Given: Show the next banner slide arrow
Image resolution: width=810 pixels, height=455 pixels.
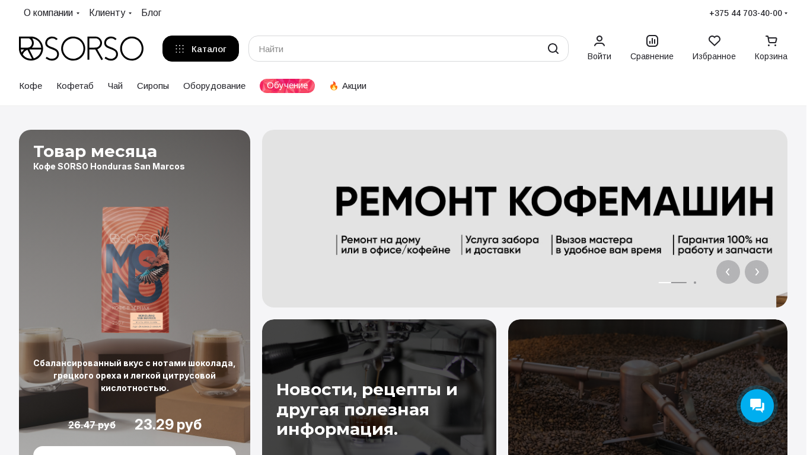Looking at the screenshot, I should (x=757, y=272).
